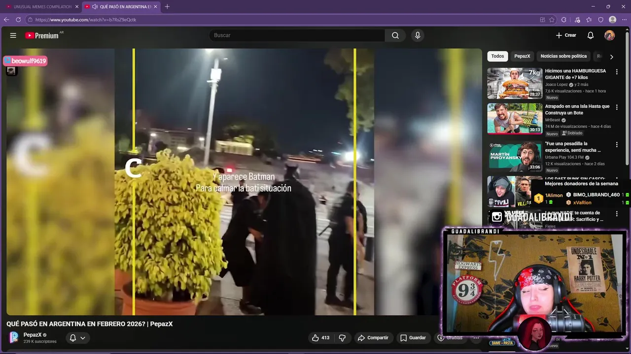Open the Urbana Play 104.3 FM link
The height and width of the screenshot is (354, 631).
point(564,157)
